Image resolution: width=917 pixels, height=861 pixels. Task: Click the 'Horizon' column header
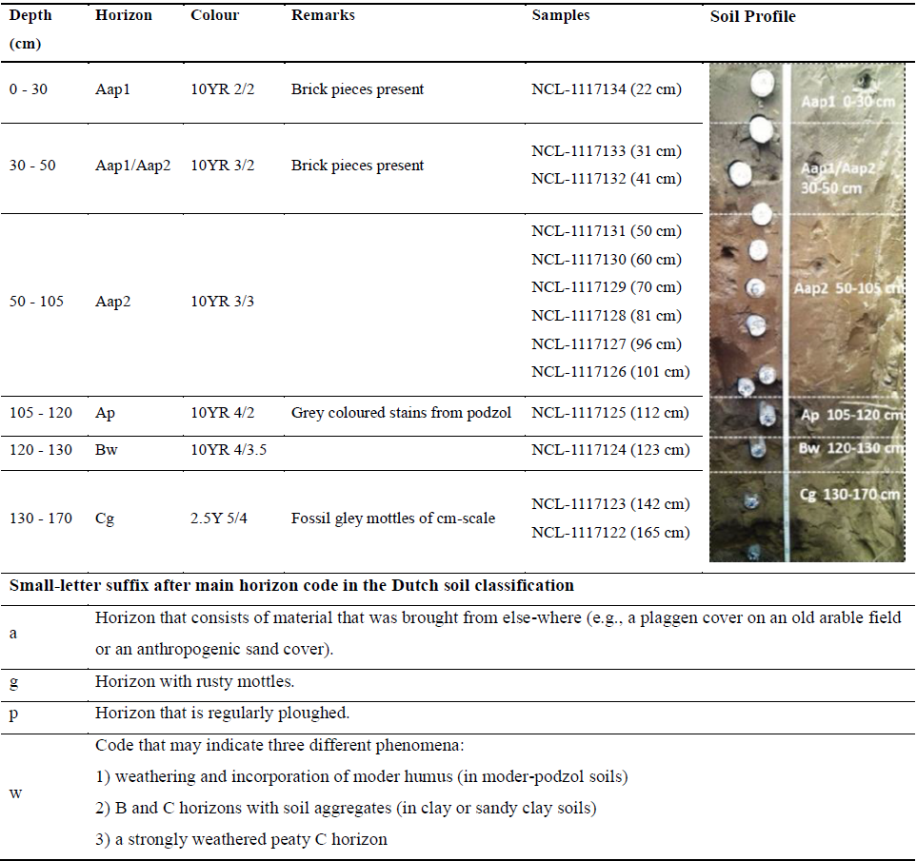pos(123,17)
